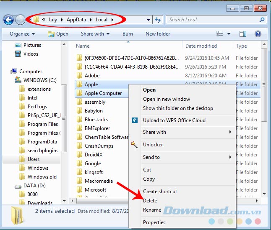Screen dimensions: 271x230
Task: Click the New folder button
Action: 158,34
